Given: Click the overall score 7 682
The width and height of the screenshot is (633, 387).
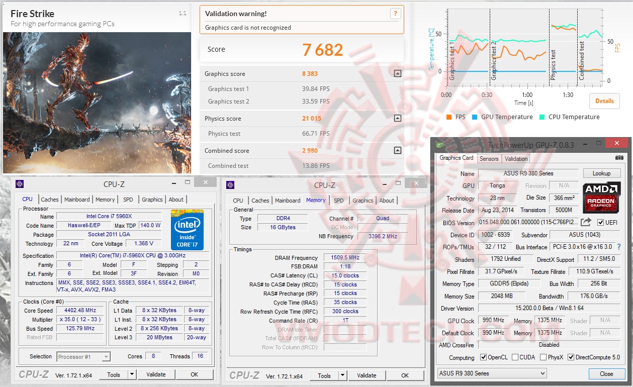Looking at the screenshot, I should pos(322,50).
